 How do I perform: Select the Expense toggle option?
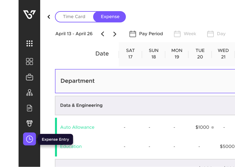(x=110, y=17)
